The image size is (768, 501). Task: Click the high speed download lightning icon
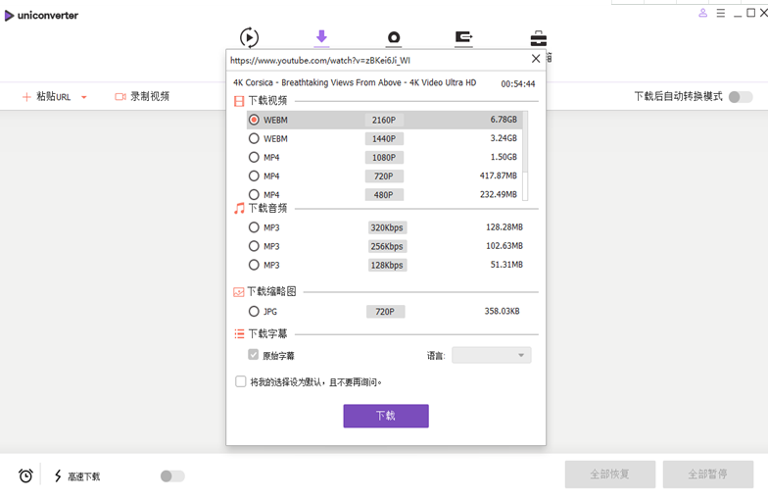[x=58, y=476]
